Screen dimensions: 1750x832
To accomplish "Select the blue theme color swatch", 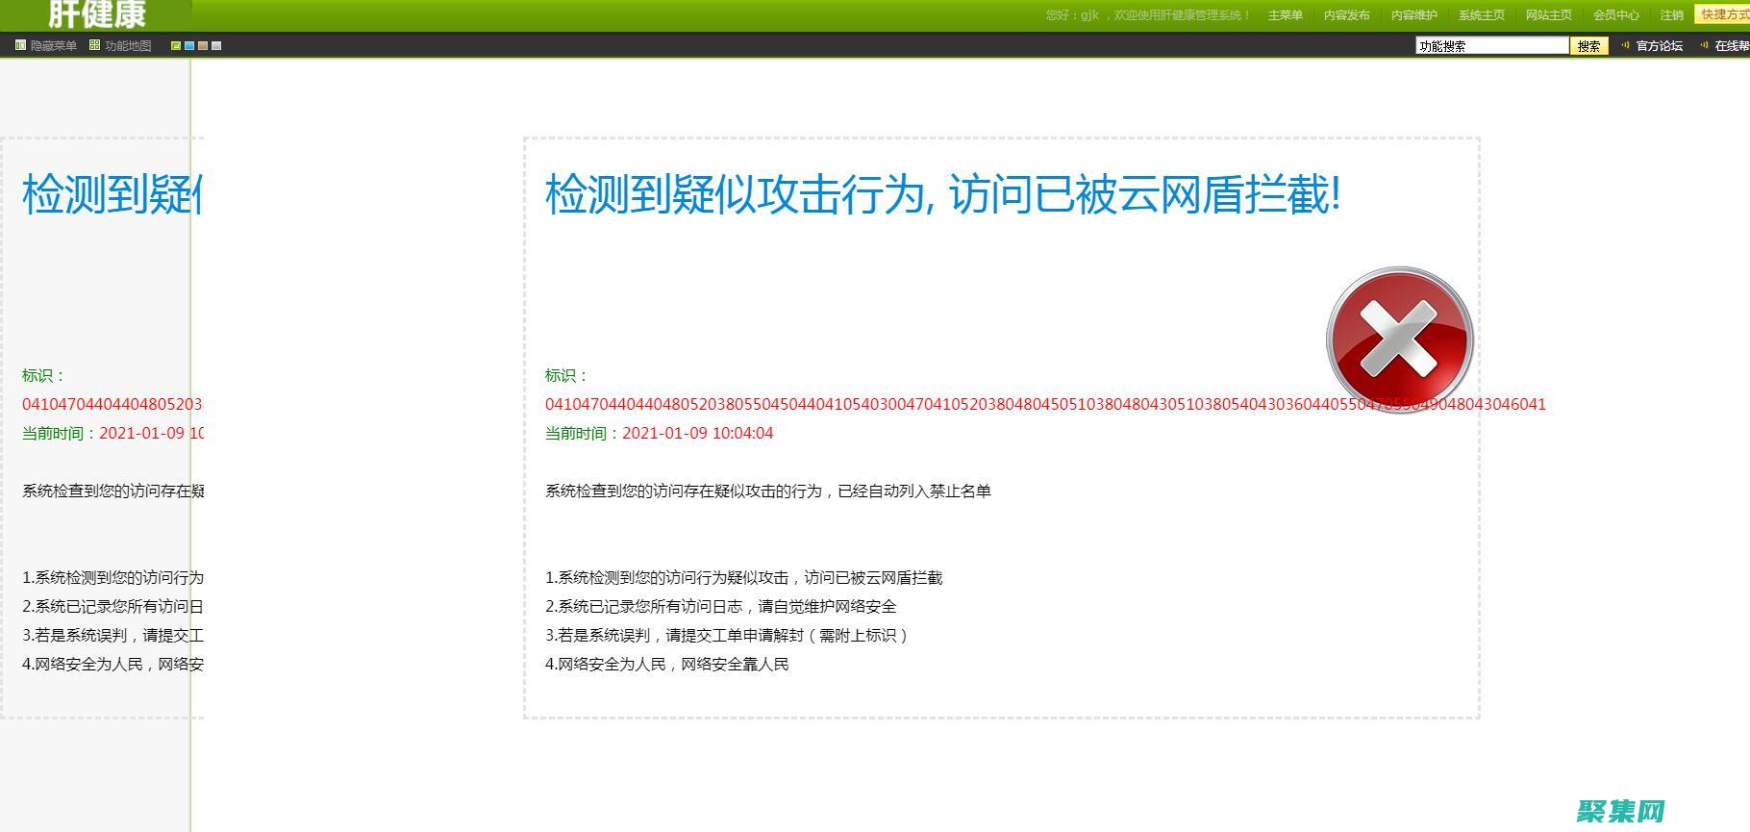I will click(x=189, y=45).
